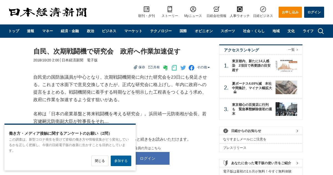Open なりすましメールにご注意を notice
The height and width of the screenshot is (175, 333).
click(x=245, y=139)
